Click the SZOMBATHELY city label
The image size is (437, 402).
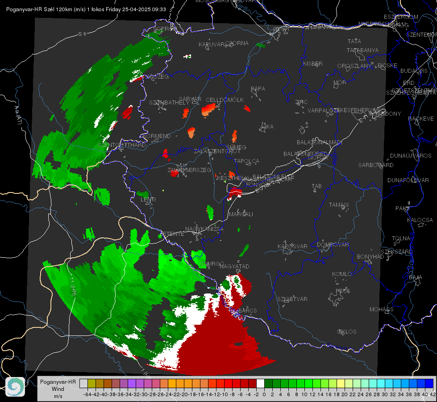click(169, 102)
